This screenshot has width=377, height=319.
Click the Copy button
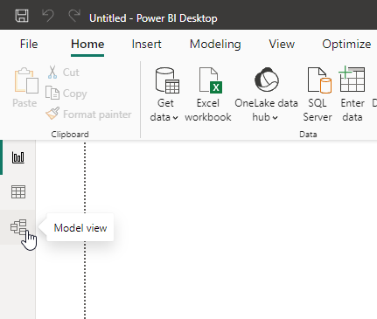[66, 94]
